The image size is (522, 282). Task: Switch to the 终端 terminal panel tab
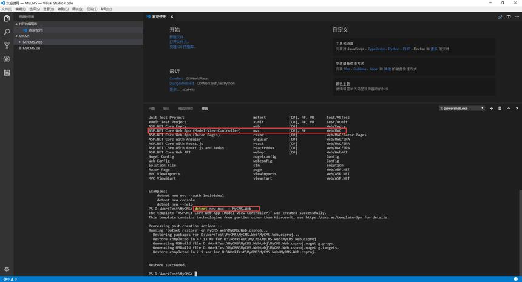pyautogui.click(x=205, y=109)
